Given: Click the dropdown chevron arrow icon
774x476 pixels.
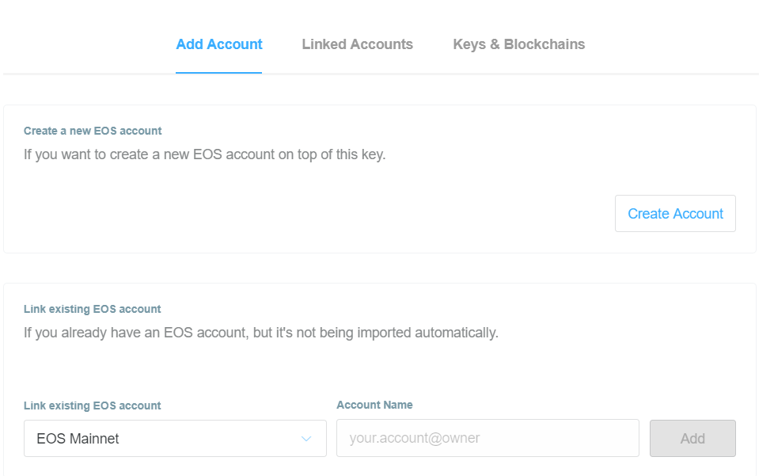Looking at the screenshot, I should tap(306, 439).
